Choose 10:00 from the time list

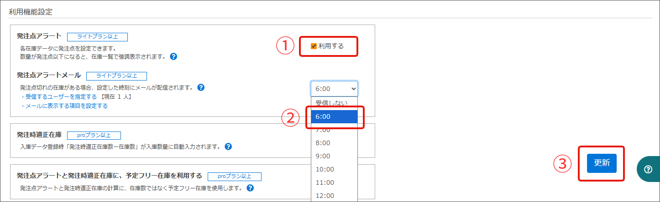334,169
